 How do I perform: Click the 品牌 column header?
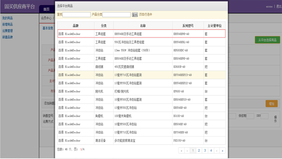[76, 26]
